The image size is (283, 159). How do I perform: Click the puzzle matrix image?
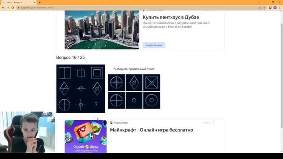tap(80, 89)
